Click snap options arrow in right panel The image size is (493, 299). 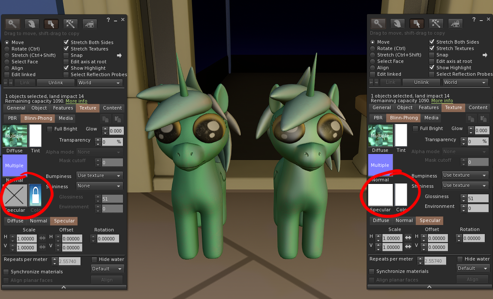485,55
